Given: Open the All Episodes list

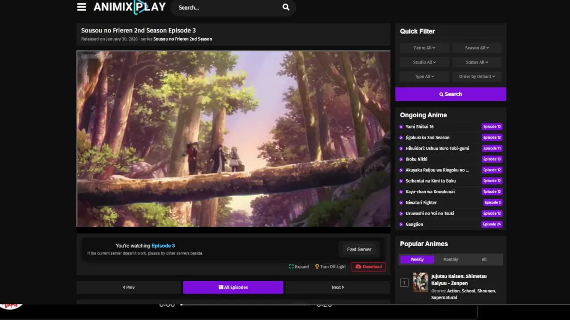Looking at the screenshot, I should coord(233,288).
